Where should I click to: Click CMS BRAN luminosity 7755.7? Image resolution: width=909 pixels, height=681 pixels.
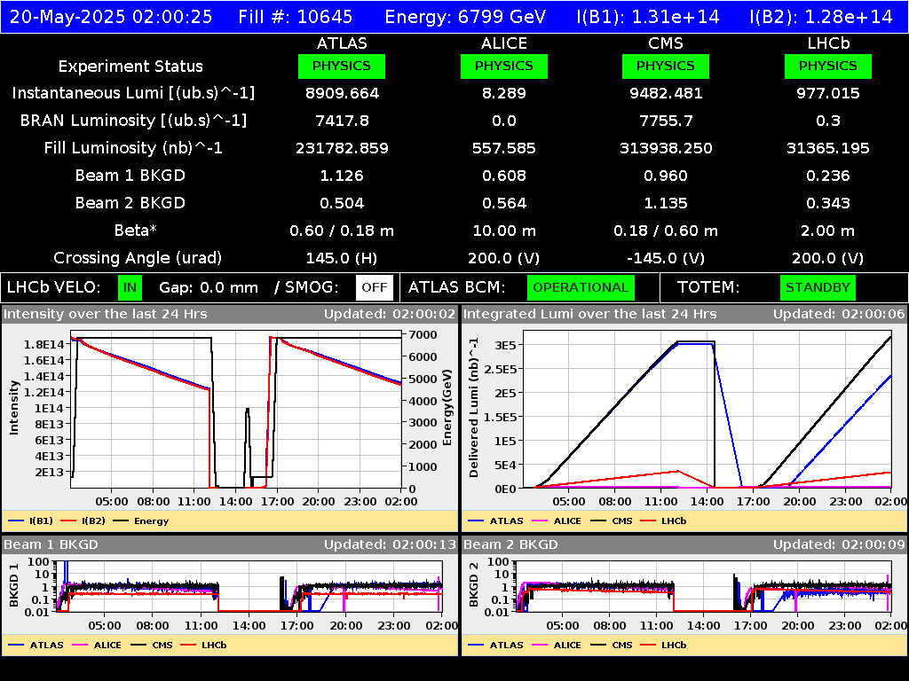(x=666, y=121)
